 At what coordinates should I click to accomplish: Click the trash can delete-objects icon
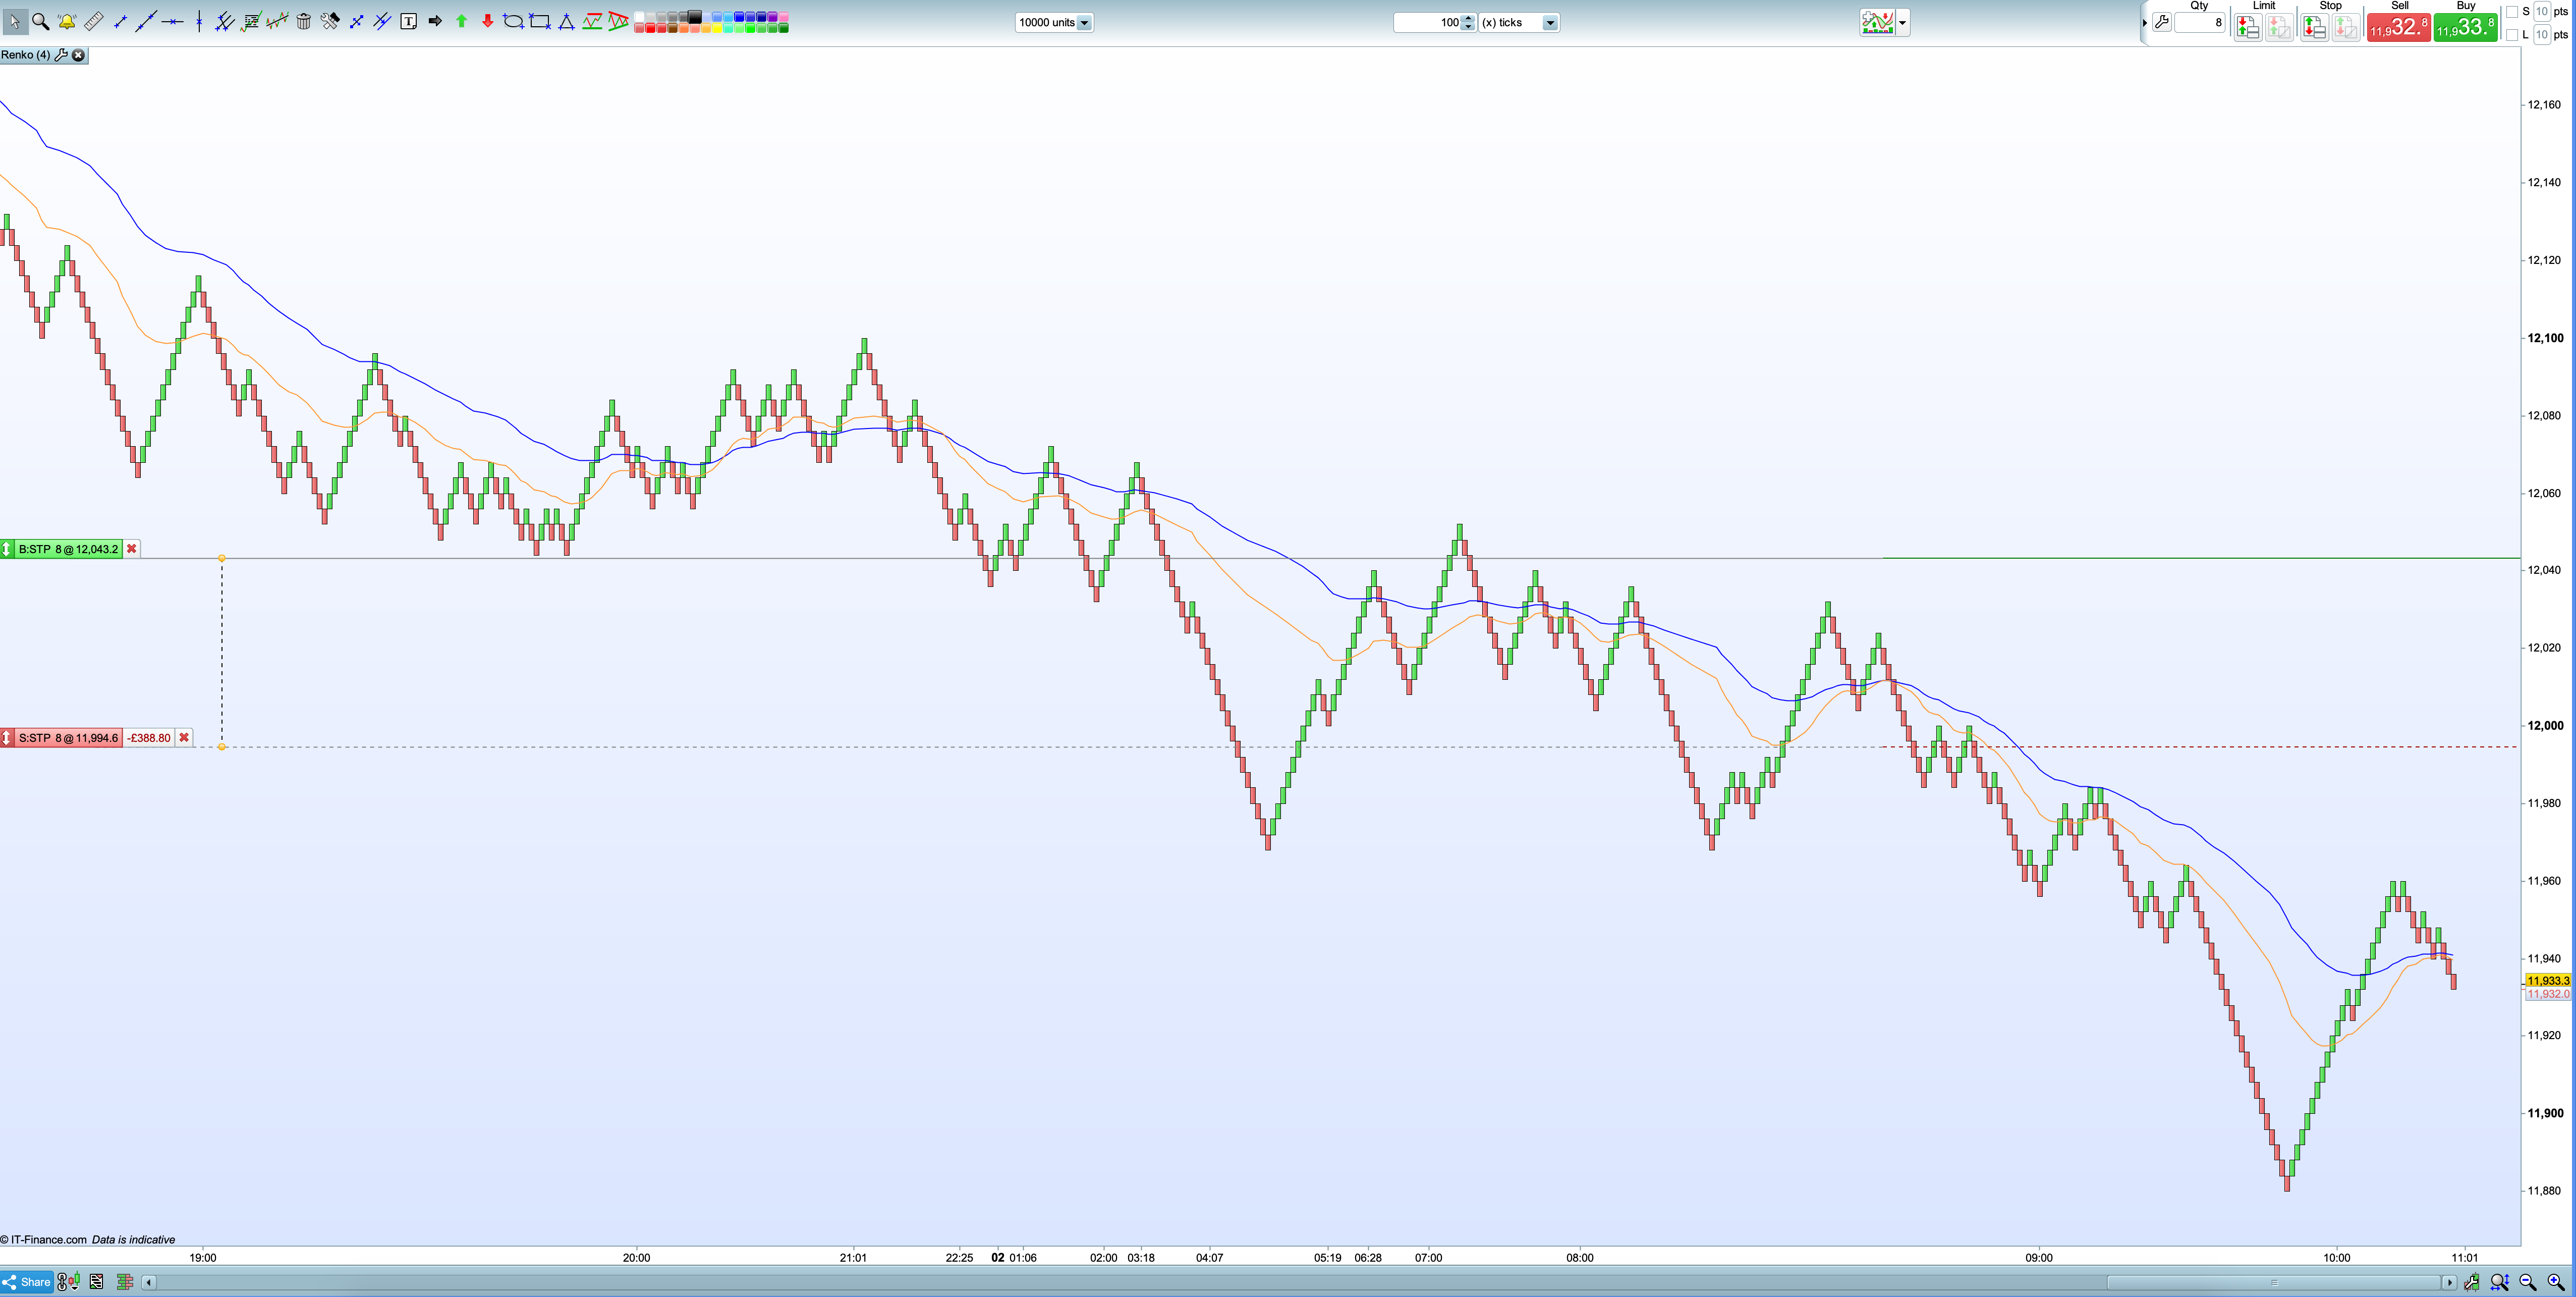click(x=304, y=21)
